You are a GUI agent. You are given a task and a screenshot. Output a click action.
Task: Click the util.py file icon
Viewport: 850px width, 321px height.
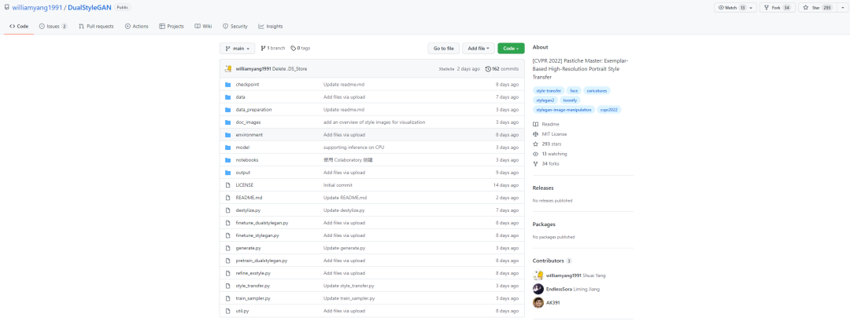point(227,312)
